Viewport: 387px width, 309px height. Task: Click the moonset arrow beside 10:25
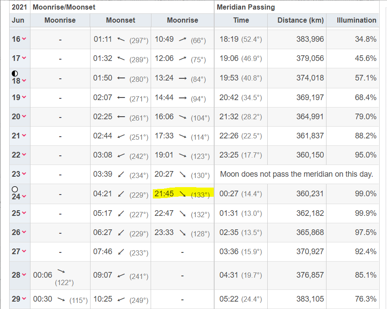121,300
